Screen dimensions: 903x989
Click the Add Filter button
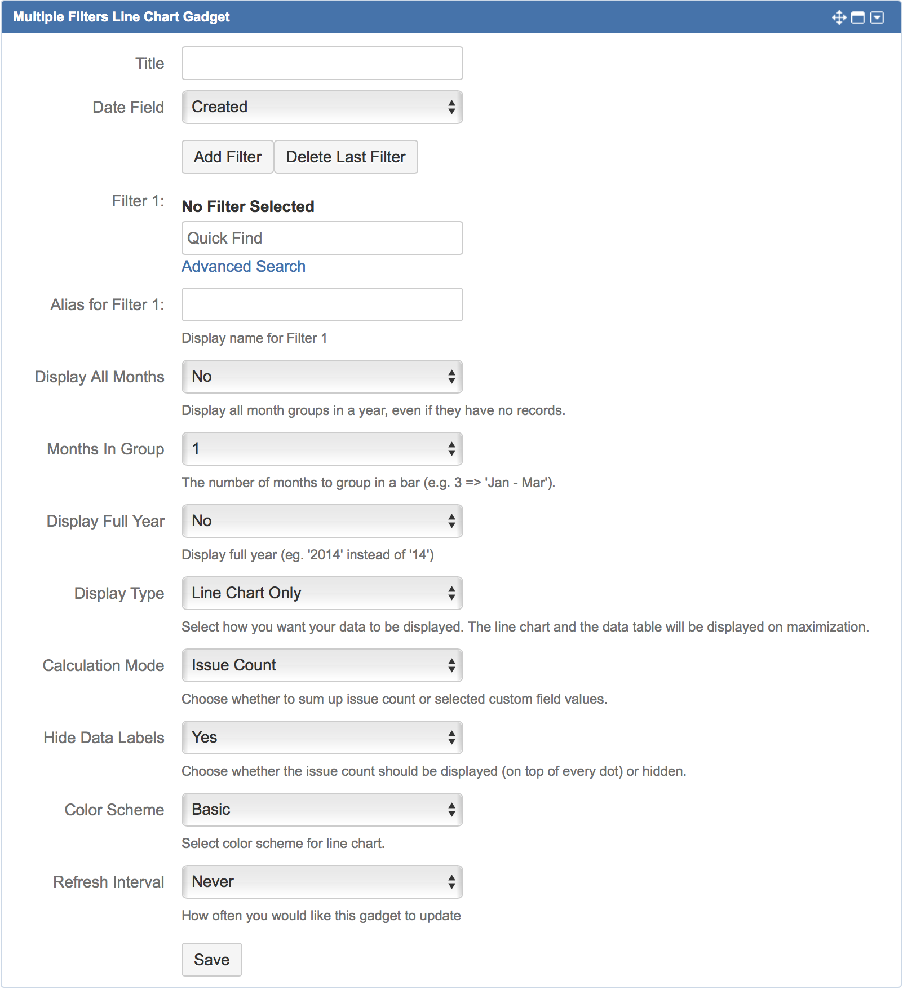[227, 157]
